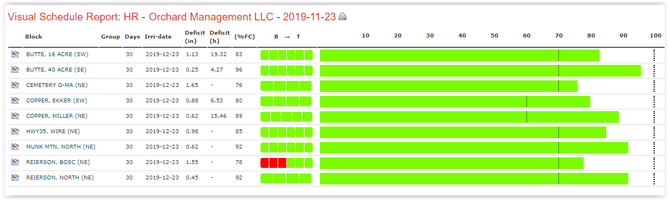The width and height of the screenshot is (669, 202).
Task: Click the deficit hours value 19.32
Action: pyautogui.click(x=219, y=54)
